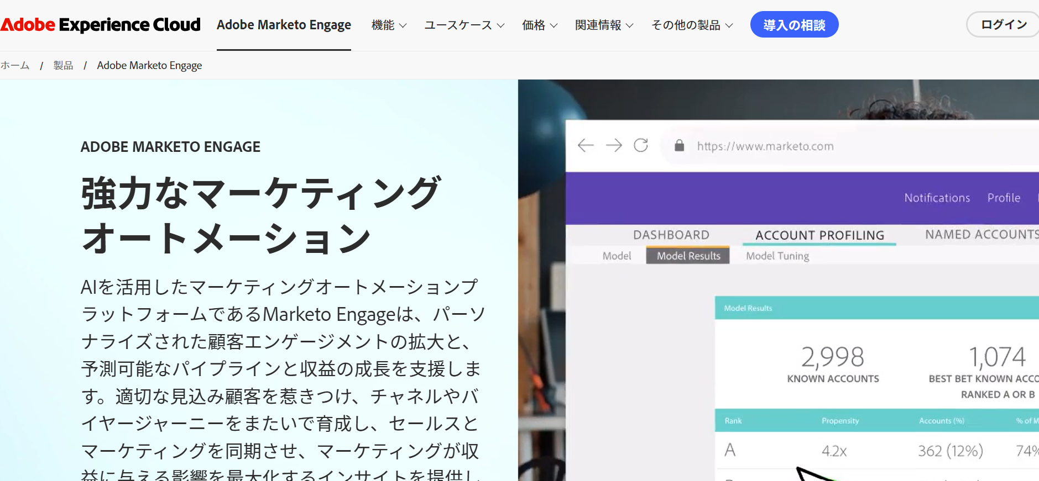The image size is (1039, 481).
Task: Click the padlock icon beside marketo URL
Action: 680,145
